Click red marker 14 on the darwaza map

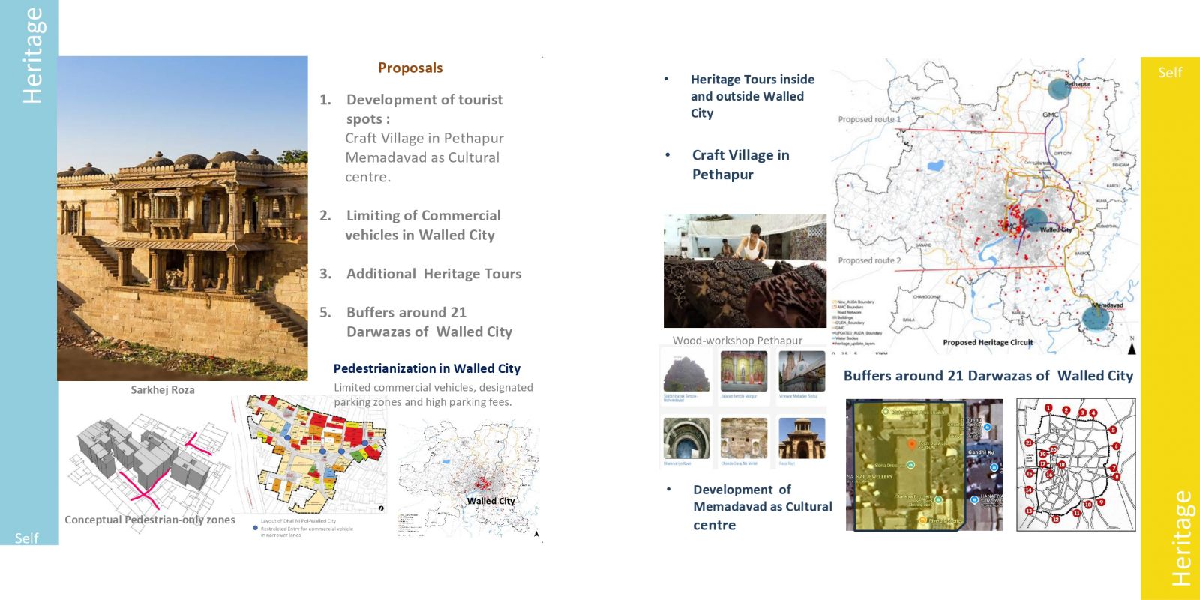(x=1029, y=490)
